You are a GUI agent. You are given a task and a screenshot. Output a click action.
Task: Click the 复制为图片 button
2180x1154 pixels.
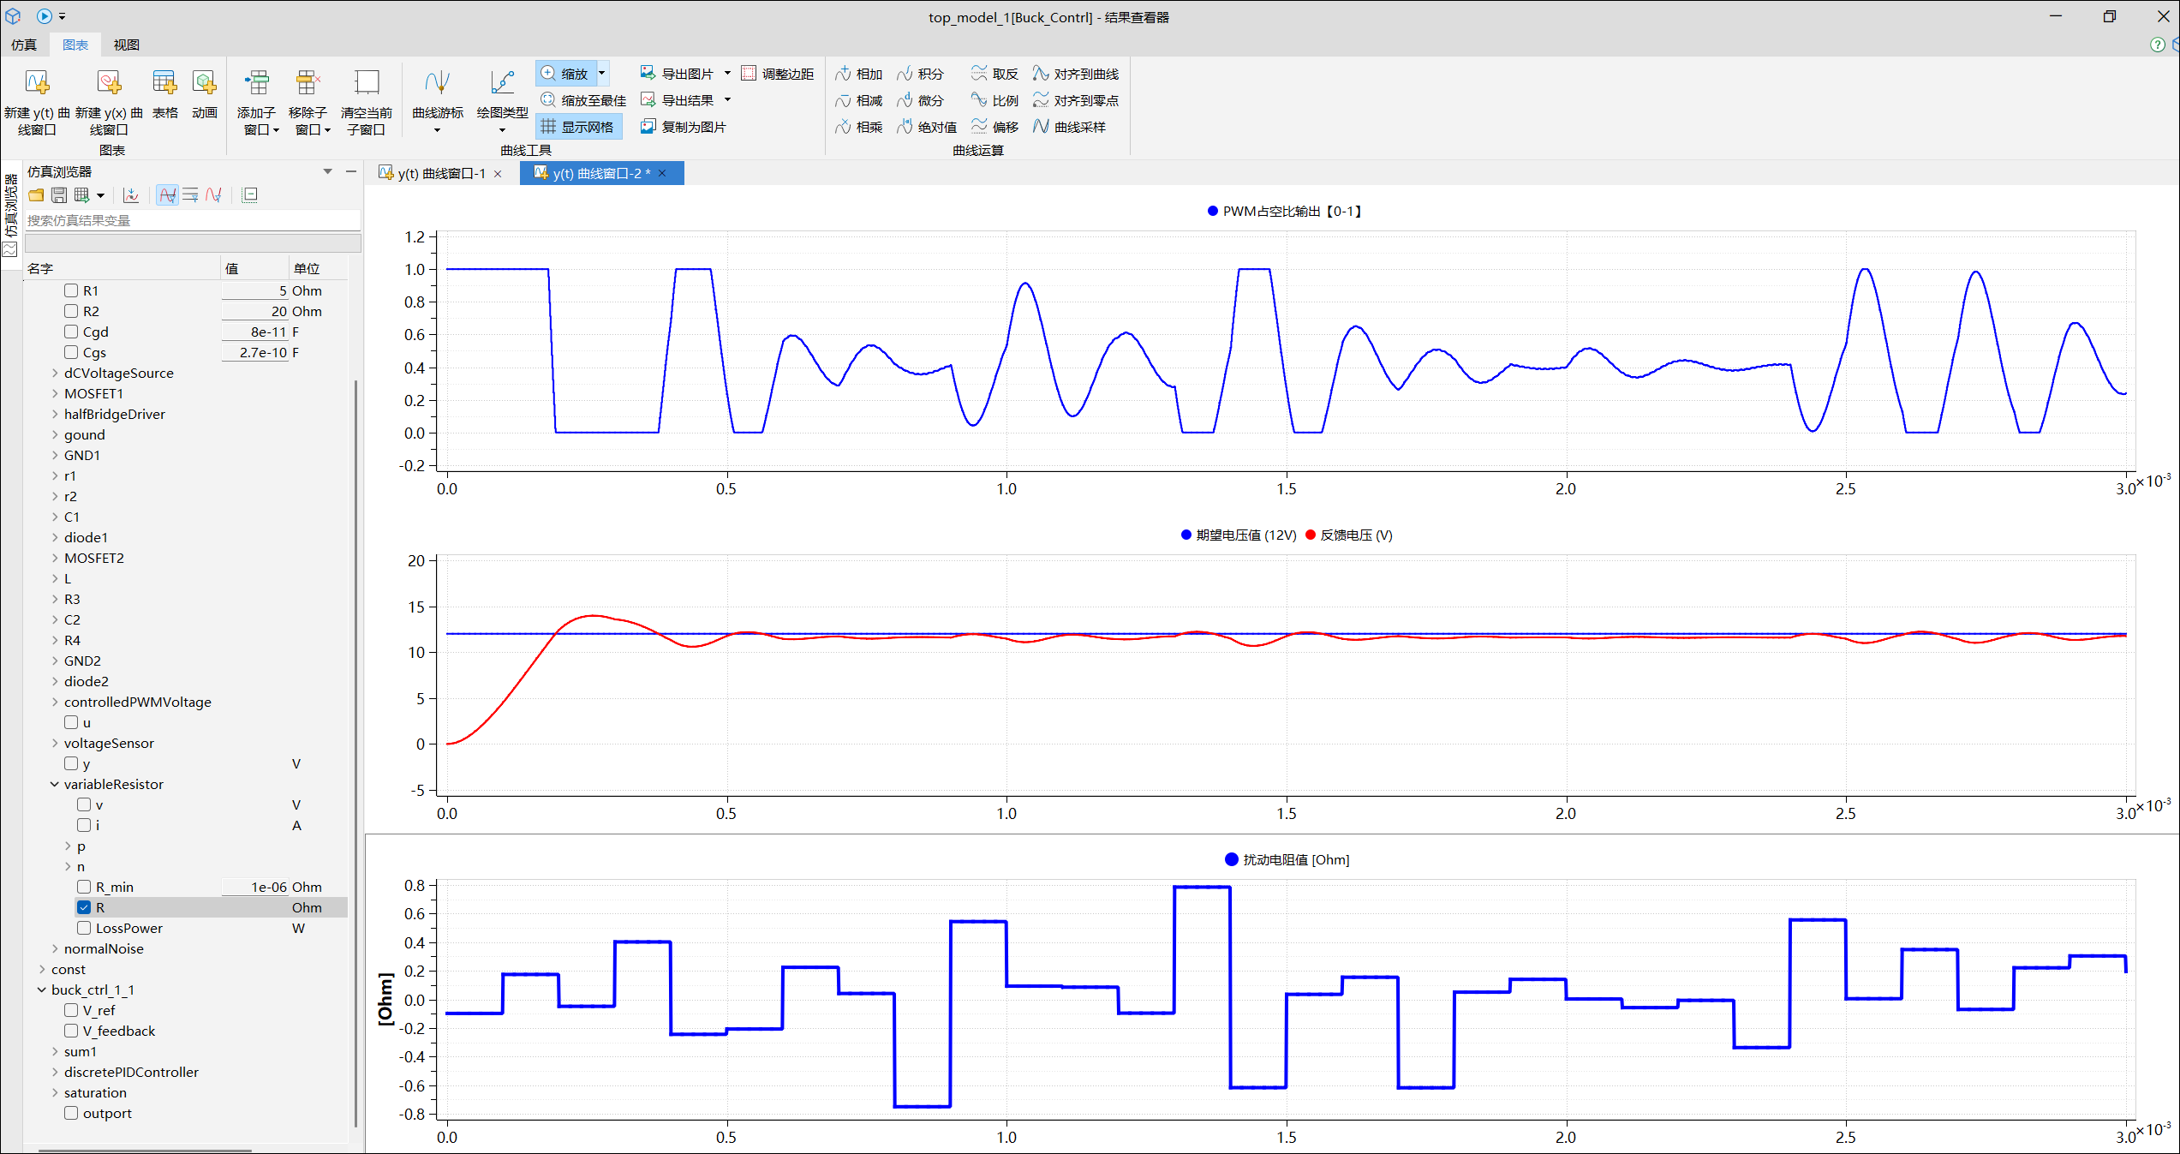684,127
